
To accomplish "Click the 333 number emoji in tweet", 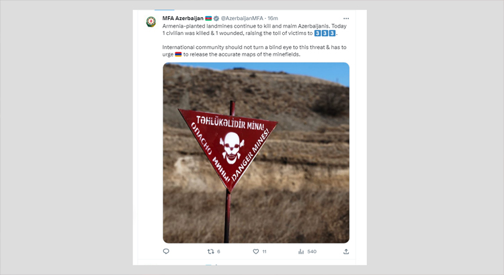I will [325, 33].
